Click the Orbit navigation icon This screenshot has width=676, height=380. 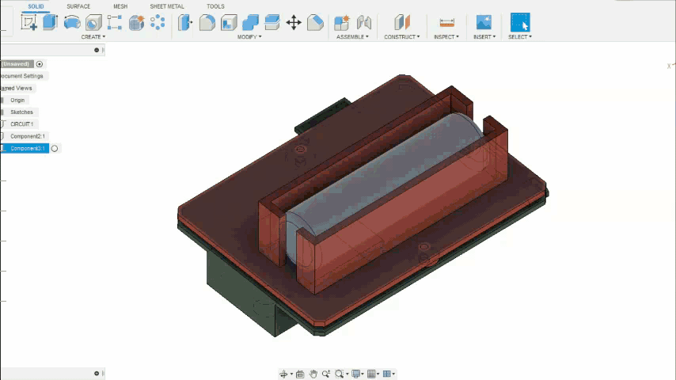(x=283, y=374)
